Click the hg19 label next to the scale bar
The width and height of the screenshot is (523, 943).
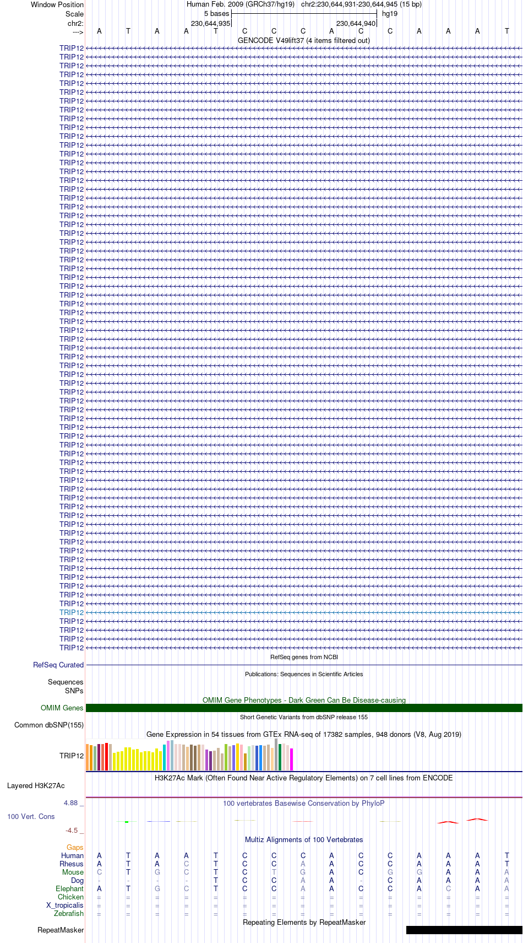(390, 14)
